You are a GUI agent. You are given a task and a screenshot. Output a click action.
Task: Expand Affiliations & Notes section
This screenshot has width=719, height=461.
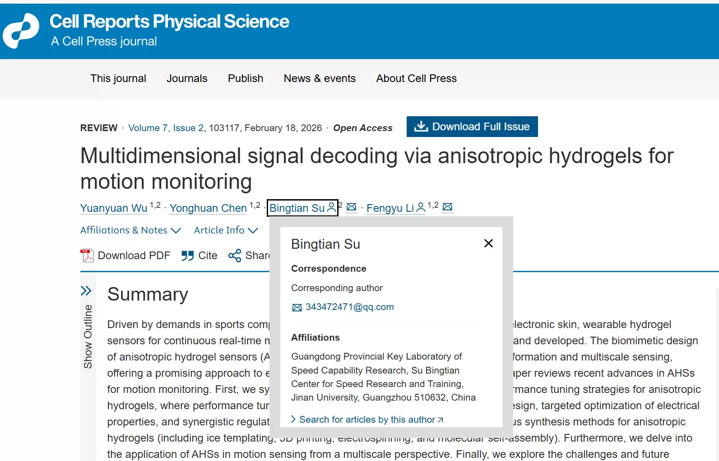130,230
